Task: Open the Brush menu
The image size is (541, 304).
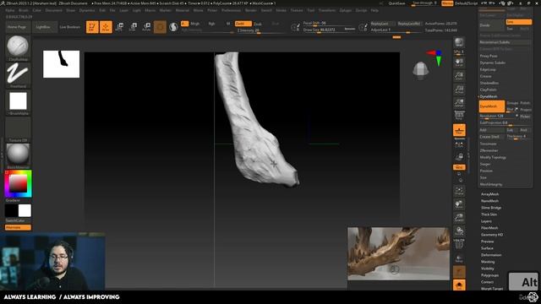Action: [x=24, y=10]
